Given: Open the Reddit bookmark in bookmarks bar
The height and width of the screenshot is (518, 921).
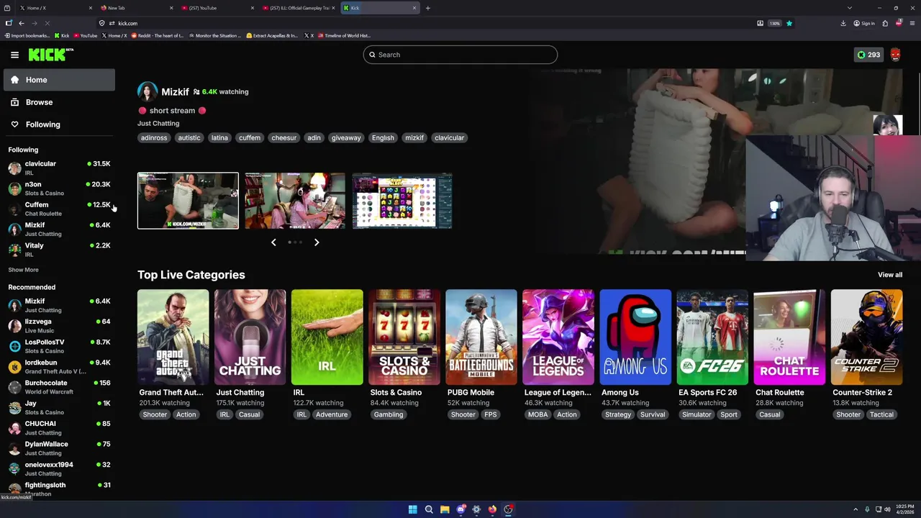Looking at the screenshot, I should 156,35.
